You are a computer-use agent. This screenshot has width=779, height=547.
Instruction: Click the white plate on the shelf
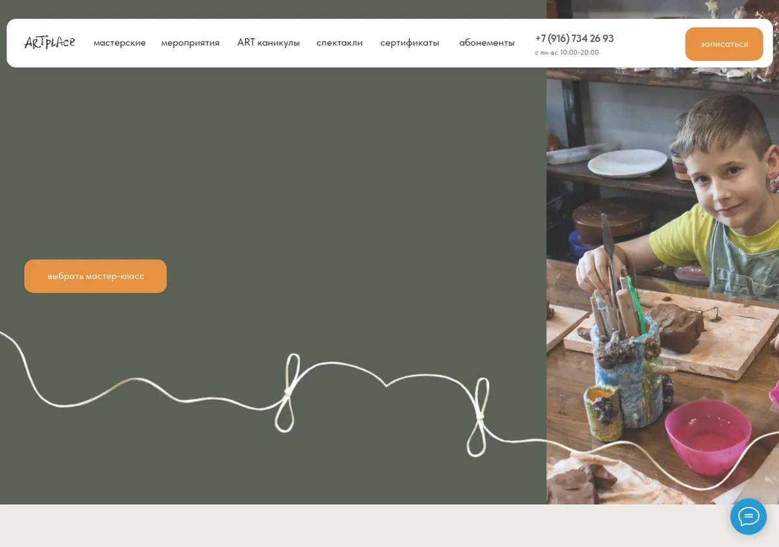point(627,163)
